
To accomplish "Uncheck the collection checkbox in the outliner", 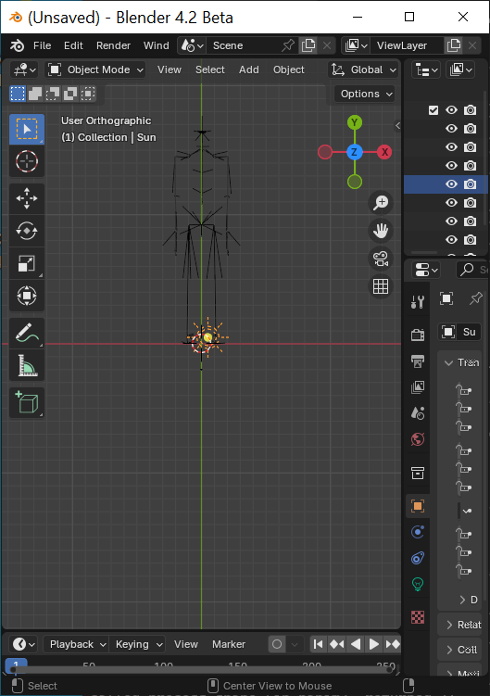I will (433, 110).
